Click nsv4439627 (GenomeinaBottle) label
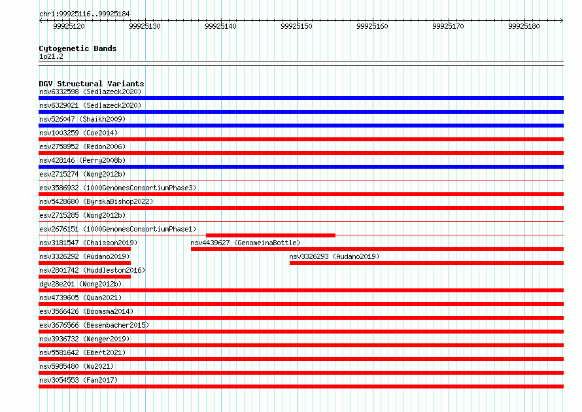The image size is (582, 412). pos(245,243)
